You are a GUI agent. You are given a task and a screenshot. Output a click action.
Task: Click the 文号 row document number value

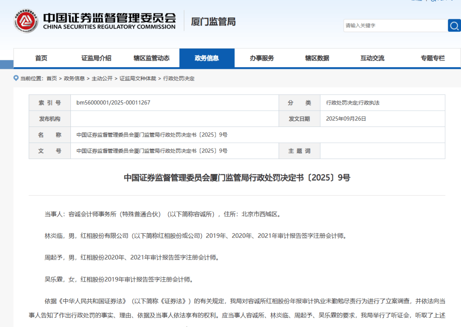[x=152, y=151]
